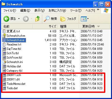This screenshot has width=112, height=99.
Task: Open the ファイル(F) menu
Action: pos(10,11)
